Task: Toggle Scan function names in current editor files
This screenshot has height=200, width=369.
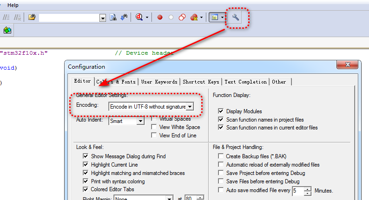Action: click(221, 128)
